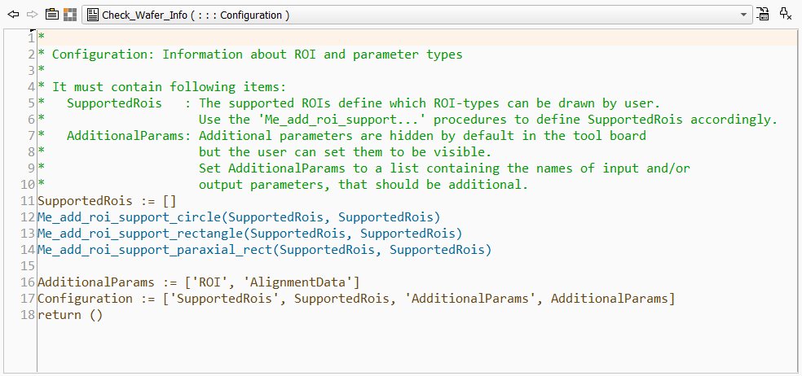The width and height of the screenshot is (802, 376).
Task: Click the 'Configuration: Information about ROI' comment line
Action: tap(257, 55)
